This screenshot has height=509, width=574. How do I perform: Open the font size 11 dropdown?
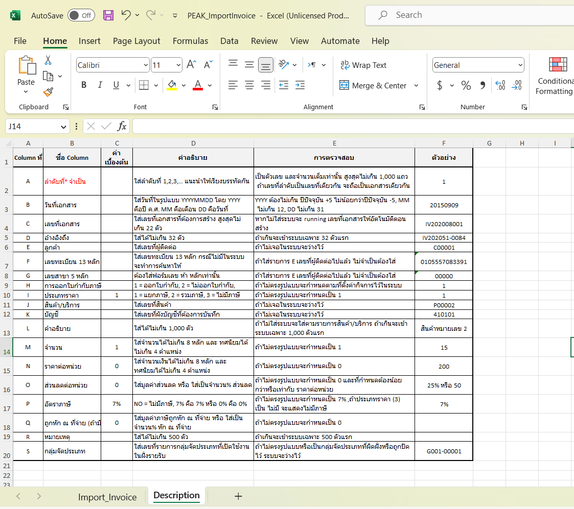[178, 65]
